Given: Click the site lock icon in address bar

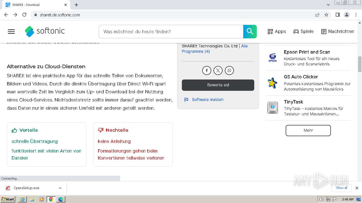Looking at the screenshot, I should pos(35,15).
